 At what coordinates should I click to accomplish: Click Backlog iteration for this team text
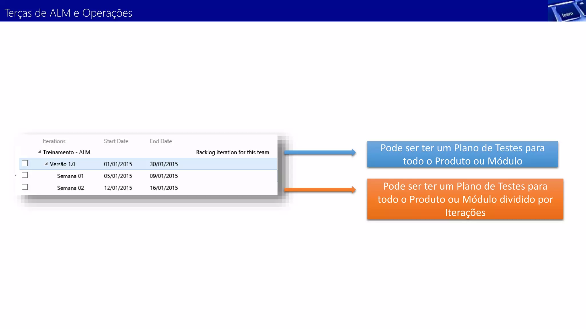[232, 152]
